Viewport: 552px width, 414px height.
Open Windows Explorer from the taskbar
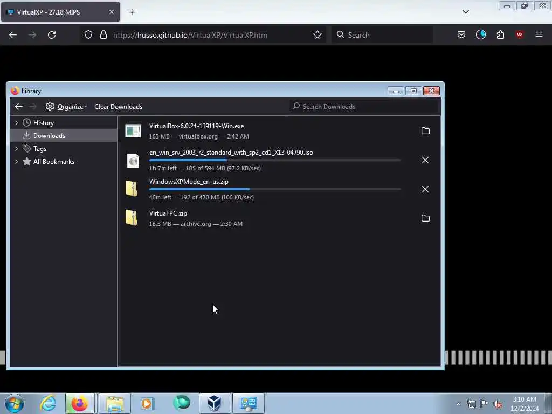[115, 403]
